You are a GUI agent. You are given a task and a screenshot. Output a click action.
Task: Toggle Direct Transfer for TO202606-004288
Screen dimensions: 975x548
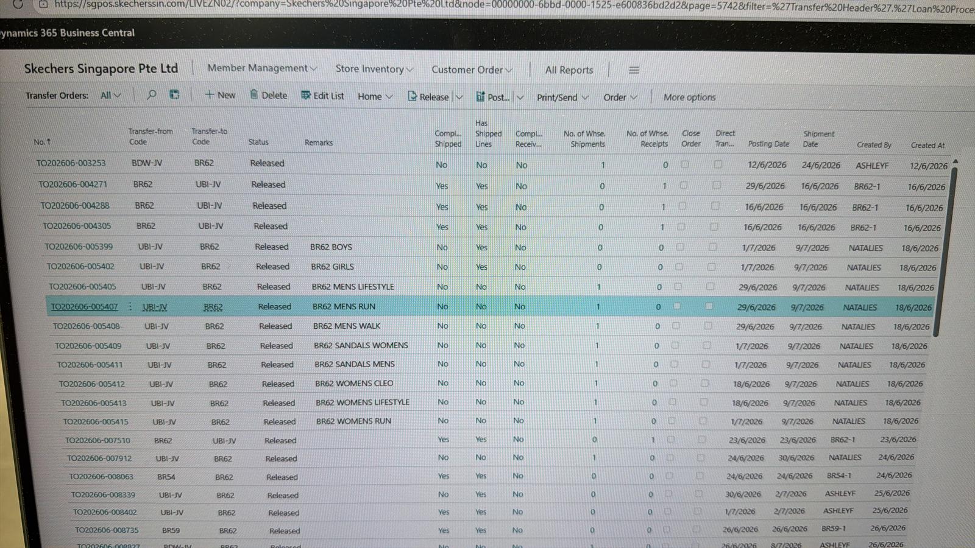715,206
